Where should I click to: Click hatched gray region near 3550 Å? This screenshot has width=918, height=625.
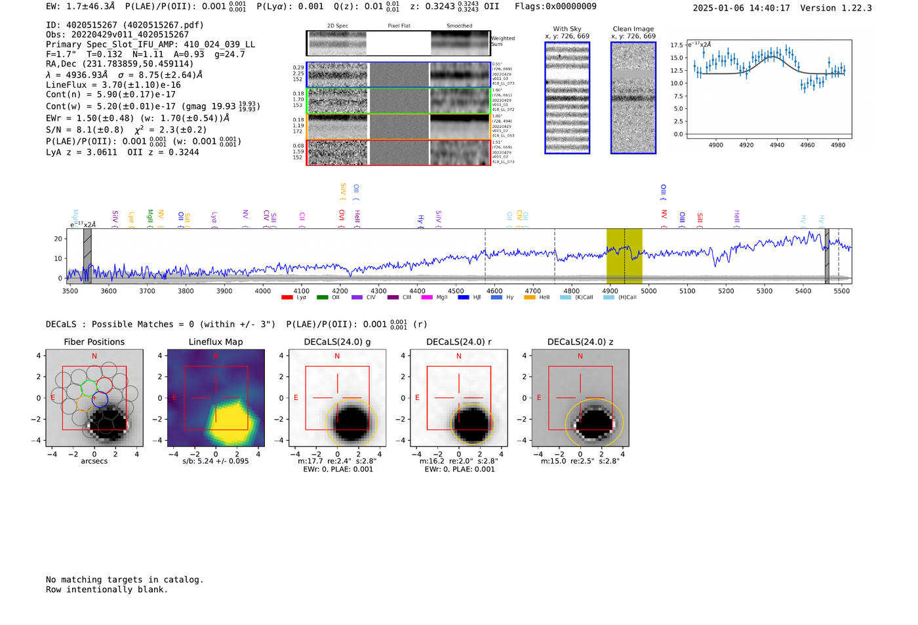(87, 256)
